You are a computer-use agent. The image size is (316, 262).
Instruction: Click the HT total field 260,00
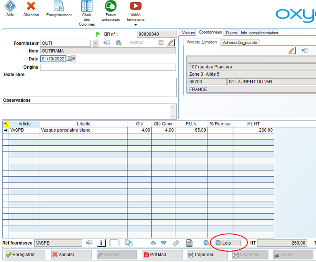click(282, 243)
